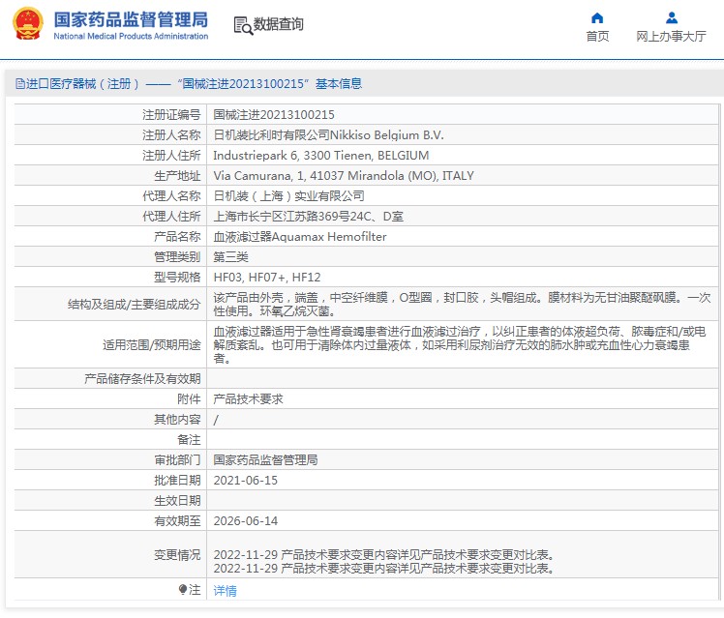This screenshot has width=724, height=618.
Task: Click the 备注 field label
Action: pyautogui.click(x=189, y=439)
